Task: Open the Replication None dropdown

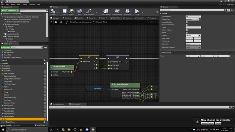Action: click(193, 44)
